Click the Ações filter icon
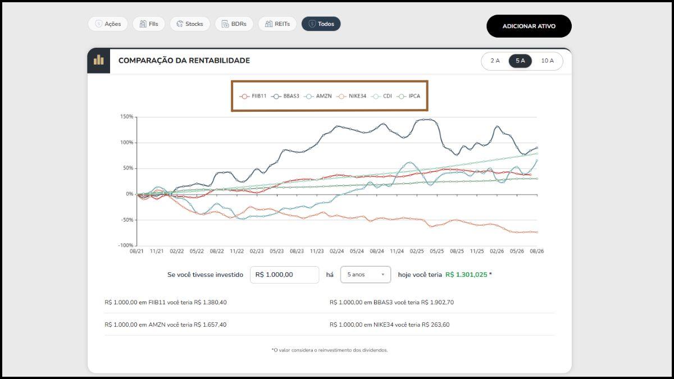Screen dimensions: 674x379 (x=99, y=24)
